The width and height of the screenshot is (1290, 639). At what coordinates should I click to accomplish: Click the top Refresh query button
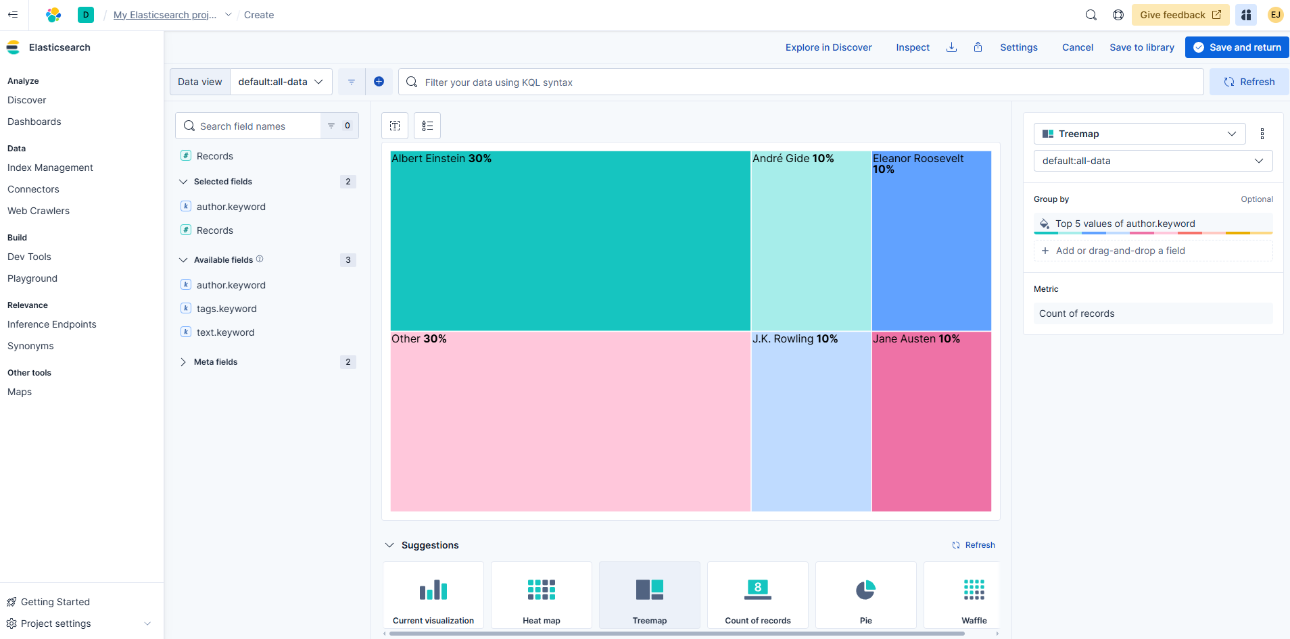(1249, 82)
